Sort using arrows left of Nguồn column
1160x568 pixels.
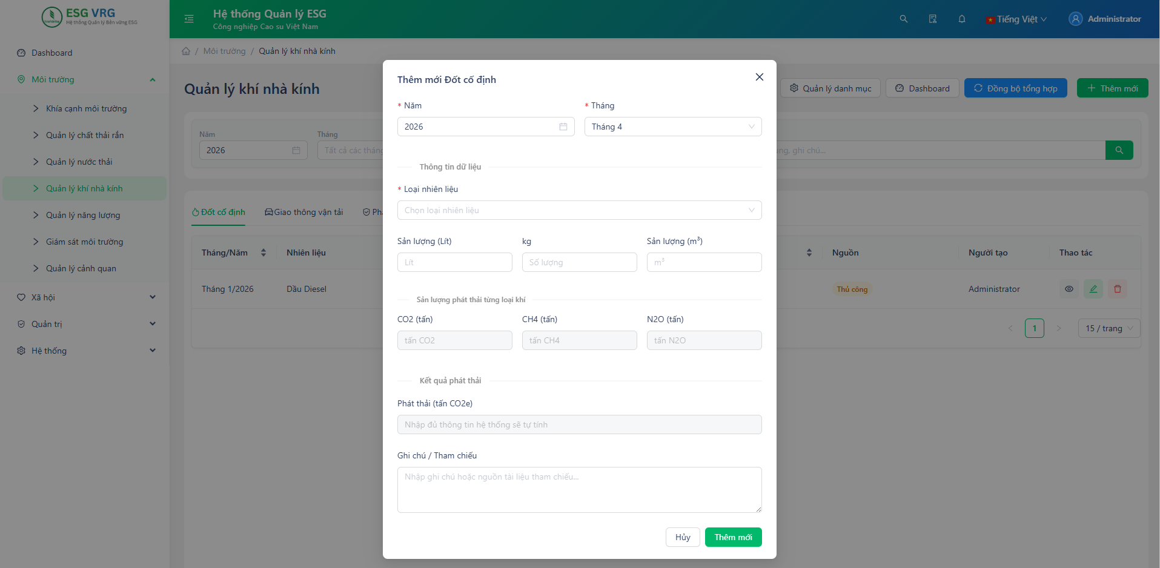click(809, 253)
